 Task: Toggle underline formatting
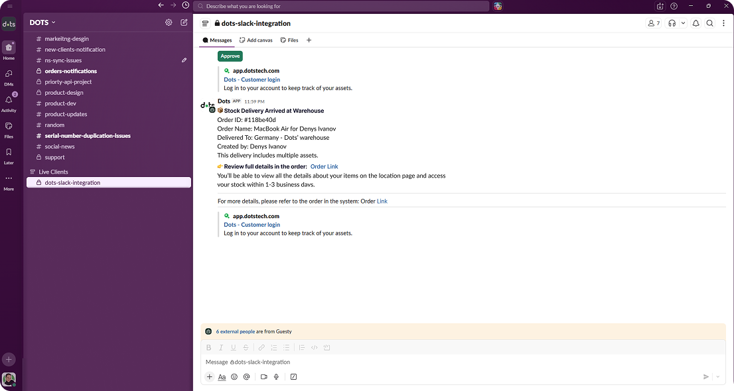click(x=233, y=347)
